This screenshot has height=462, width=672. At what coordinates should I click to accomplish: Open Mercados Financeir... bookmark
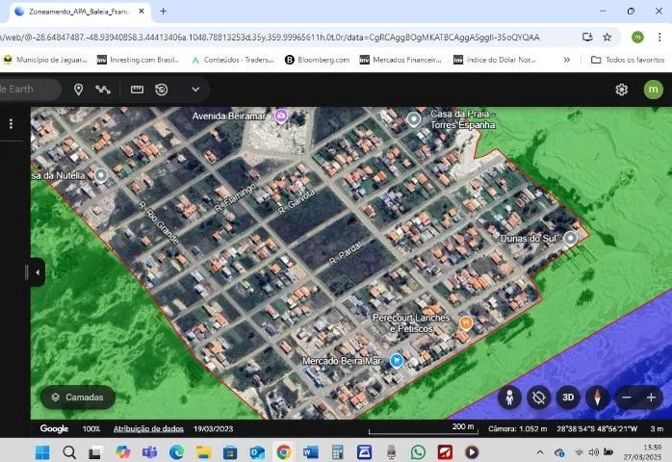tap(401, 60)
